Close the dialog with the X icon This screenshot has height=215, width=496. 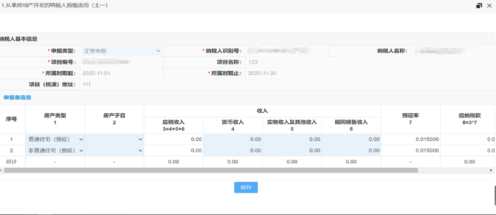[x=489, y=6]
